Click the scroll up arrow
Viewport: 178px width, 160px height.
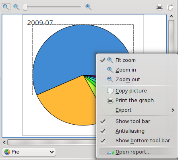point(171,16)
